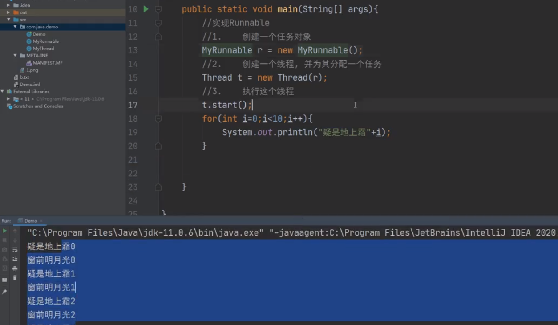The height and width of the screenshot is (325, 558).
Task: Collapse the com.java.demo package arrow
Action: point(15,27)
